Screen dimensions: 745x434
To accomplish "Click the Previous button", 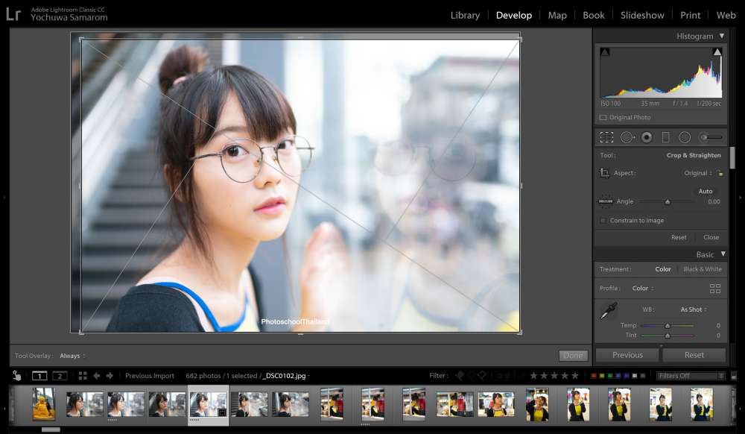I will tap(627, 355).
